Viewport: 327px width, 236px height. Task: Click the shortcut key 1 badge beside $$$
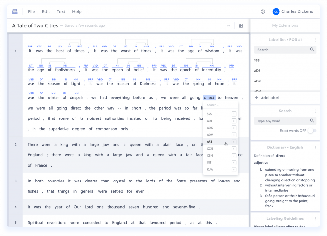[234, 114]
